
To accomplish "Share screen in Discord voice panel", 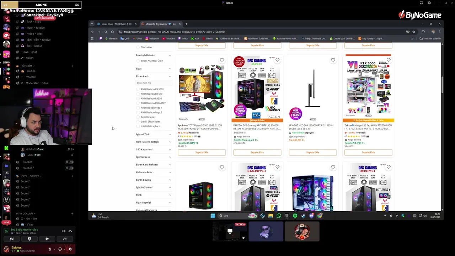I will click(30, 239).
